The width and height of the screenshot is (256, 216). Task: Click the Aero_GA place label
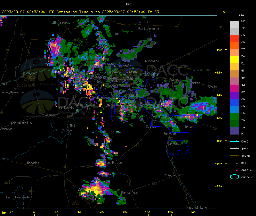click(170, 133)
